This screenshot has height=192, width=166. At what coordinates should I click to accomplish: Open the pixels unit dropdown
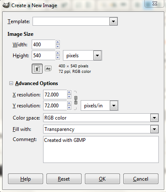point(97,56)
